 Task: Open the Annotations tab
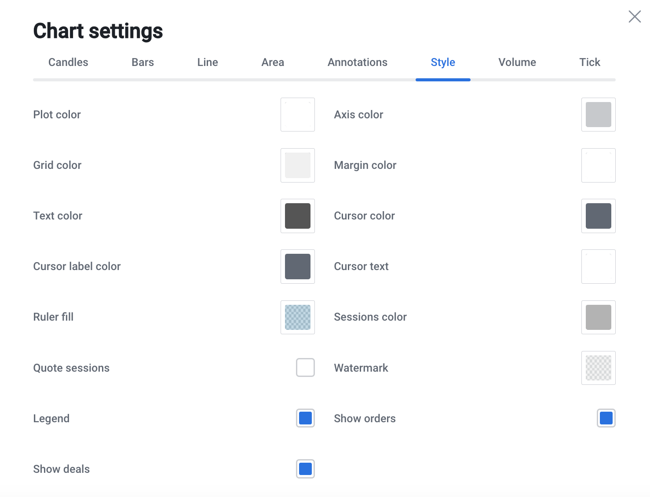357,62
